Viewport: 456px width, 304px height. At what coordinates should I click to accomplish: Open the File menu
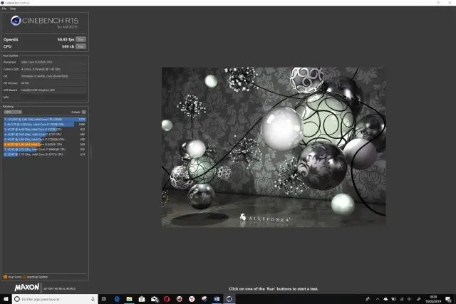pyautogui.click(x=4, y=9)
